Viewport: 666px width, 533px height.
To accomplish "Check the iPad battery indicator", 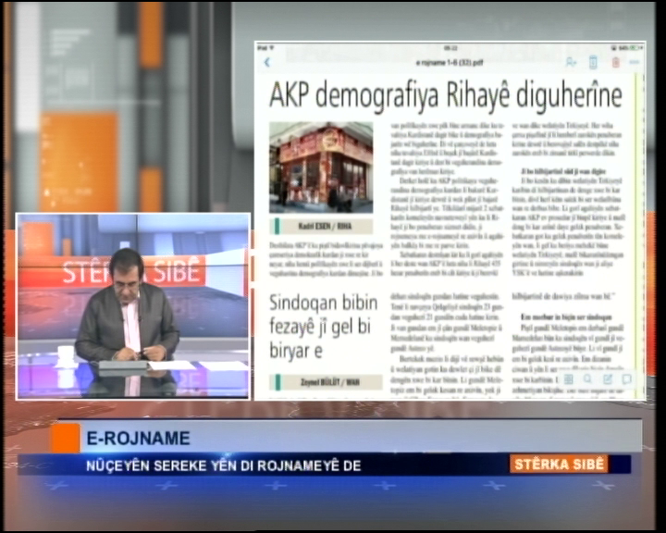I will click(635, 48).
